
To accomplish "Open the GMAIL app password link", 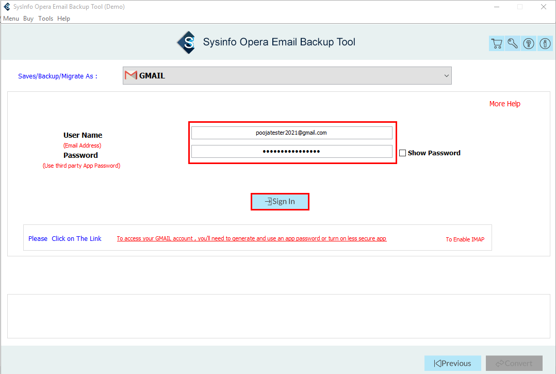I will click(252, 238).
